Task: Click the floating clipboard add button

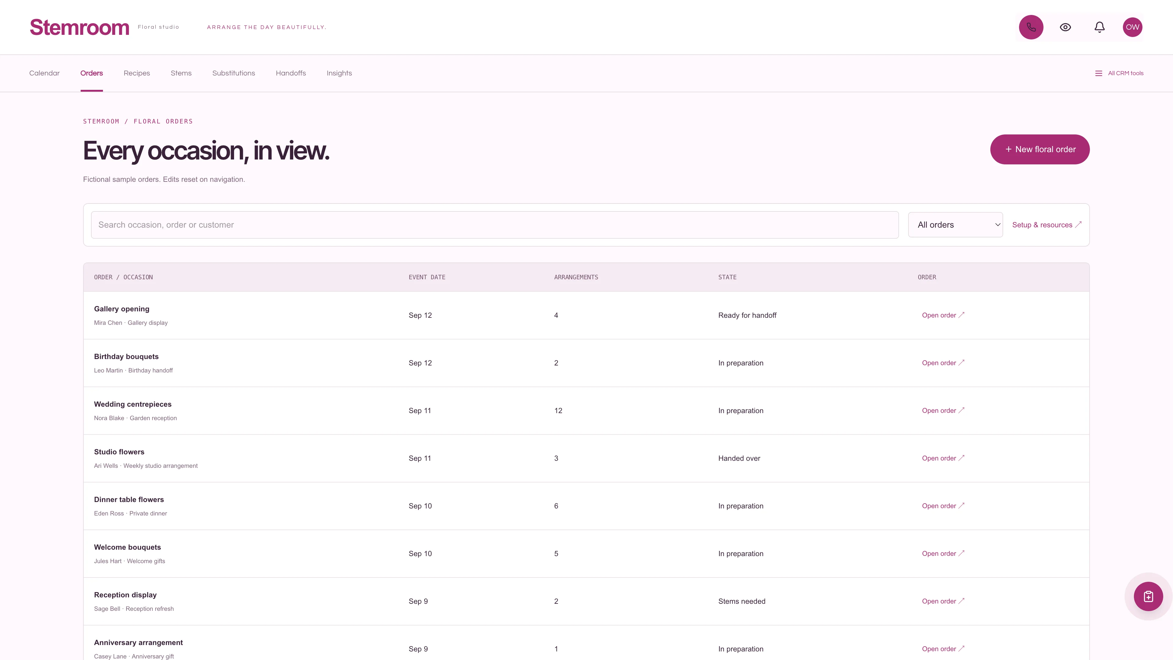Action: [x=1148, y=596]
